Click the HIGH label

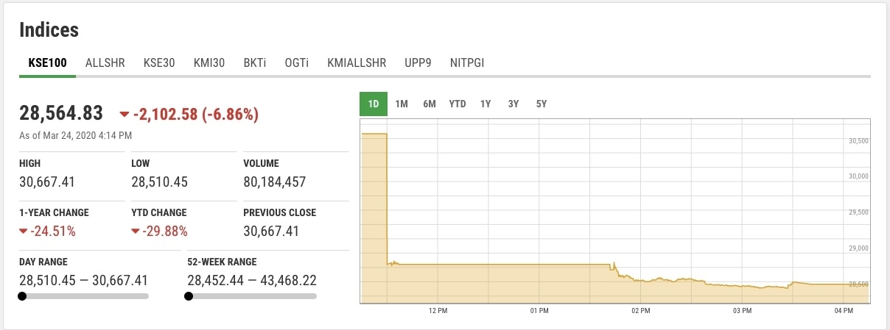29,163
